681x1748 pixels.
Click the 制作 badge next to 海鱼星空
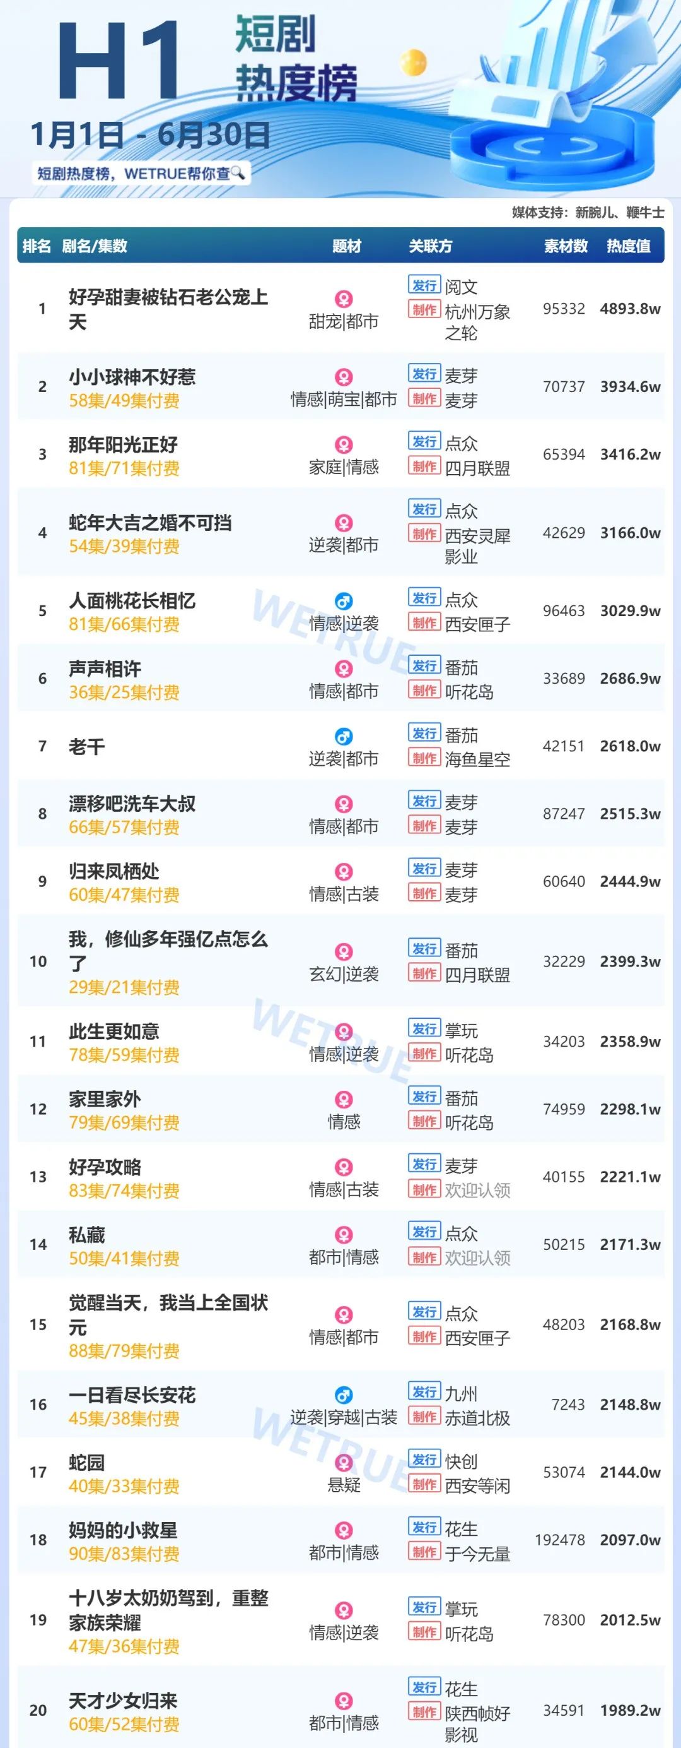(425, 759)
